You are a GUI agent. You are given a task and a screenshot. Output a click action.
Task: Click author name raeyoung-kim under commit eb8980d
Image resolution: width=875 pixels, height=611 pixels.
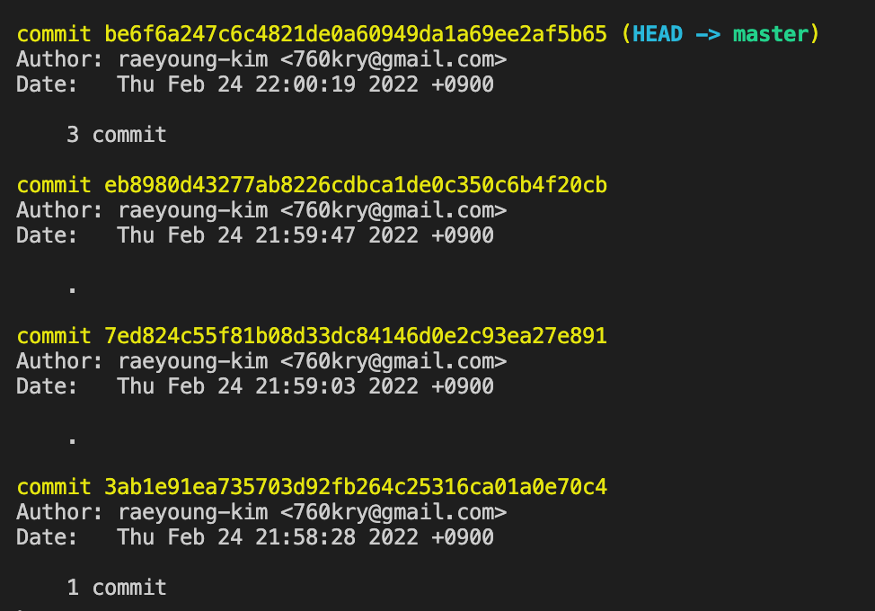tap(192, 210)
